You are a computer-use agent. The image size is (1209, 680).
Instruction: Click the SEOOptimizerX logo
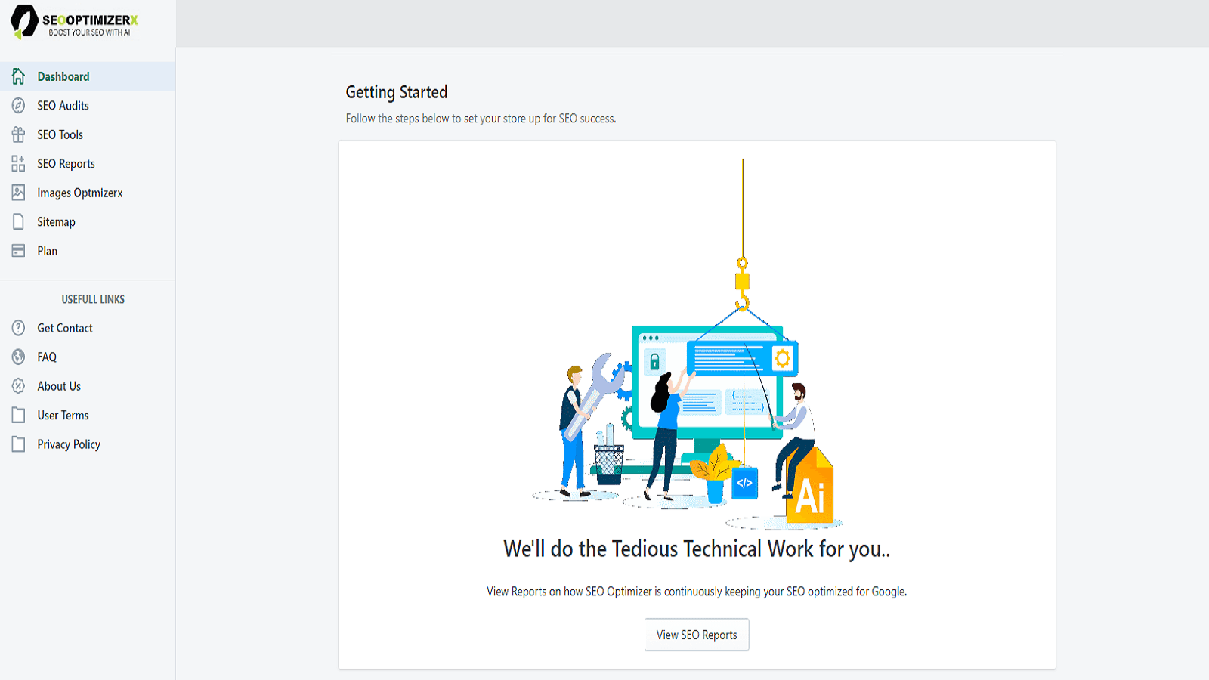click(74, 22)
